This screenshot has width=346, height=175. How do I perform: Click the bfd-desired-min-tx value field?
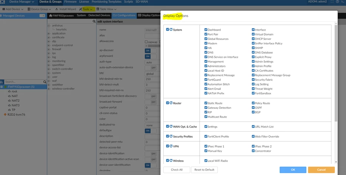point(153,79)
